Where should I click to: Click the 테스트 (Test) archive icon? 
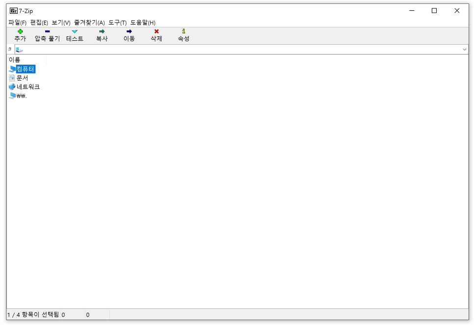point(75,34)
